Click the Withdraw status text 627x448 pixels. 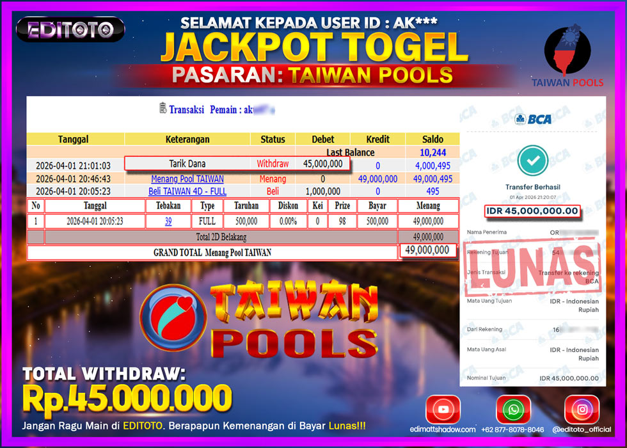click(x=273, y=164)
